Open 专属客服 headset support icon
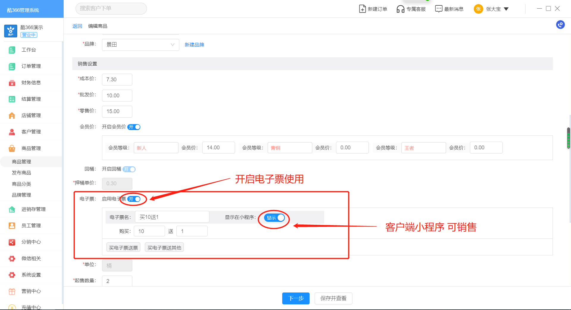The width and height of the screenshot is (571, 310). coord(400,9)
